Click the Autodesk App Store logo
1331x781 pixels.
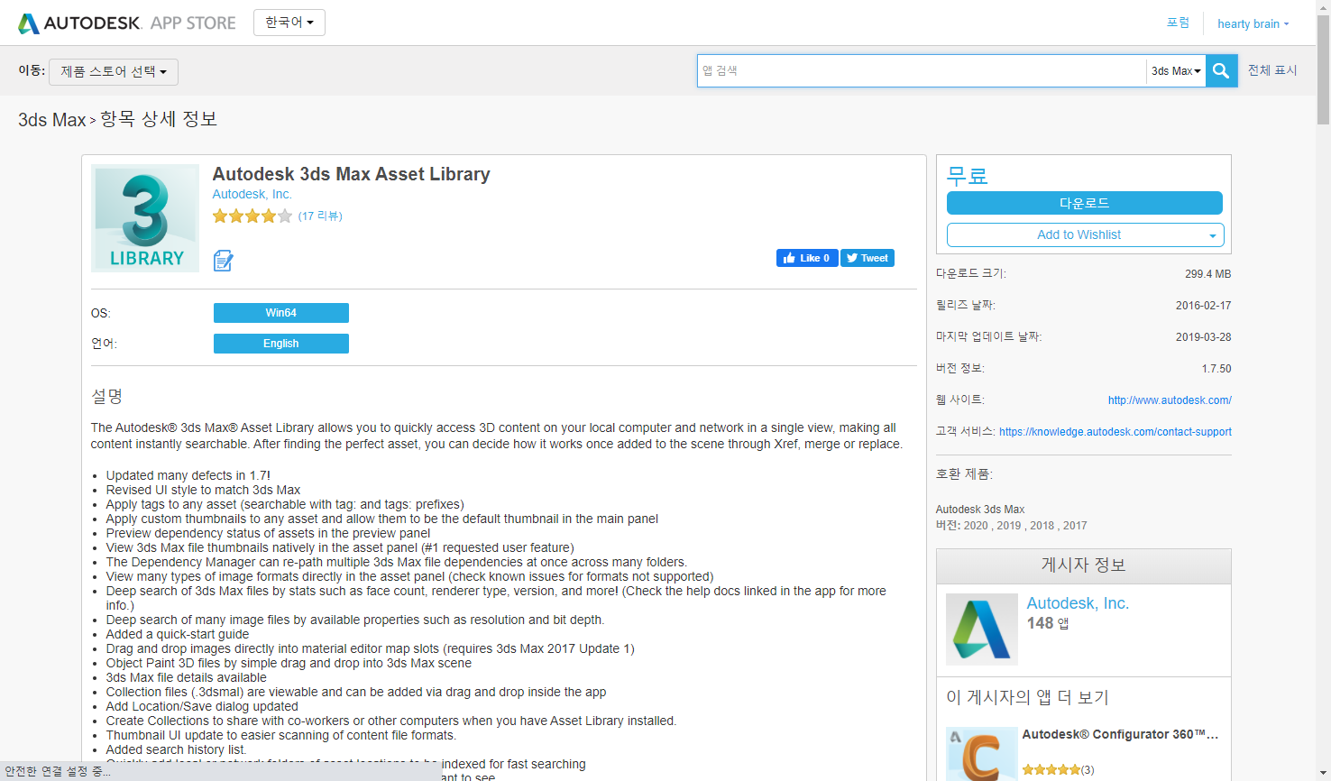pyautogui.click(x=127, y=23)
